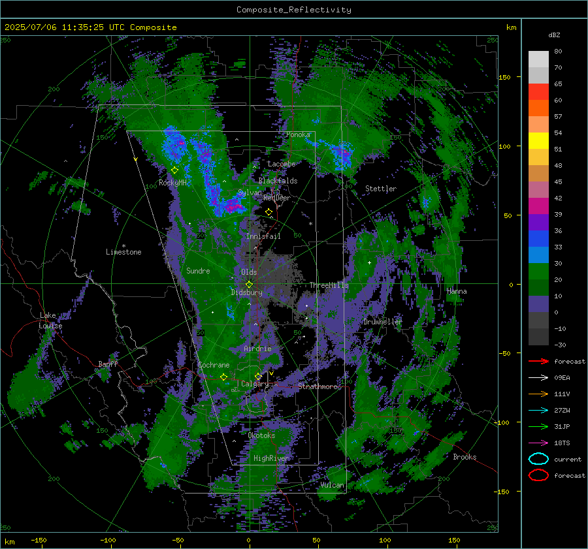588x549 pixels.
Task: Click the km unit label beside timestamp row
Action: pyautogui.click(x=511, y=27)
